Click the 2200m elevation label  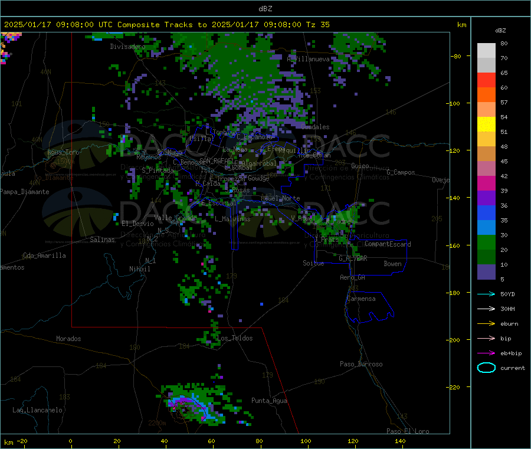pyautogui.click(x=157, y=423)
